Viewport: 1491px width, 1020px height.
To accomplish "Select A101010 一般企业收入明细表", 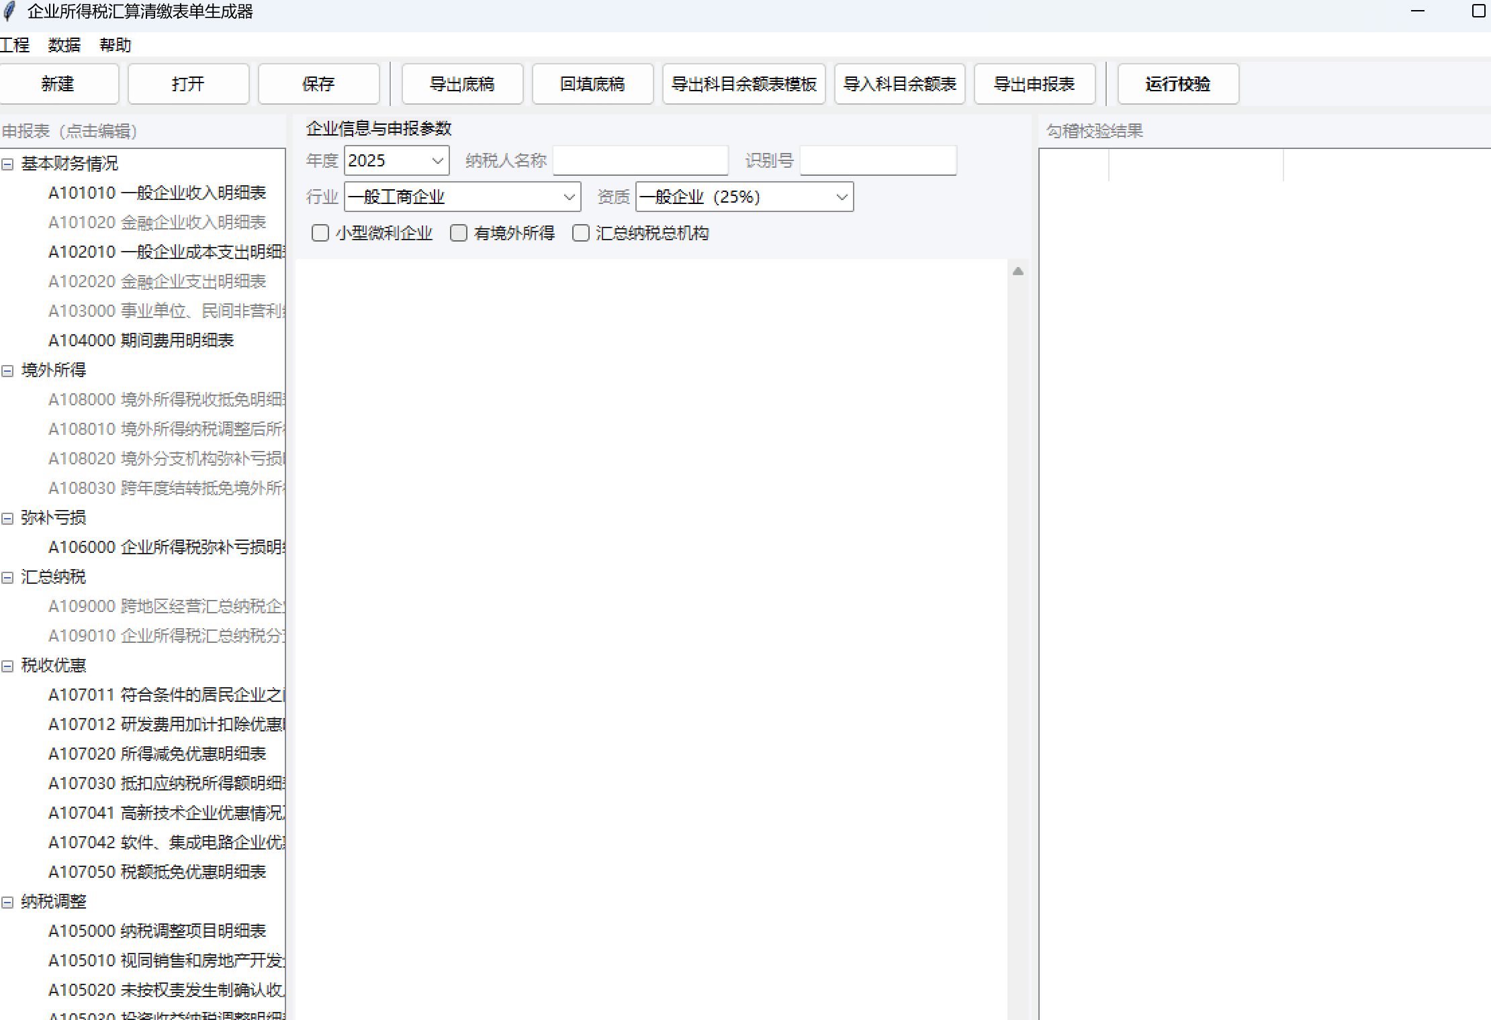I will [157, 193].
